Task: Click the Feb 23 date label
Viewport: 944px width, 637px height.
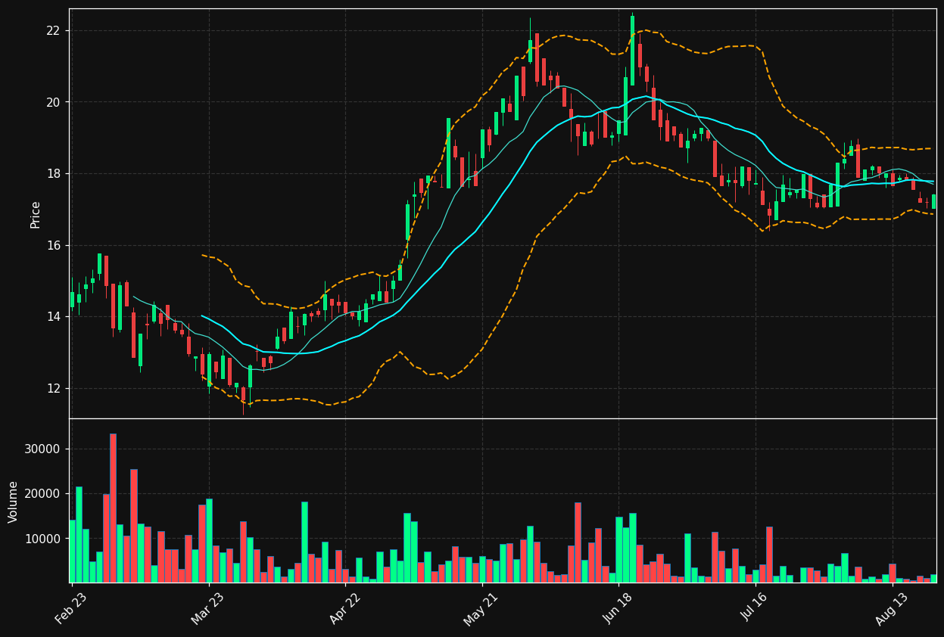Action: click(70, 607)
